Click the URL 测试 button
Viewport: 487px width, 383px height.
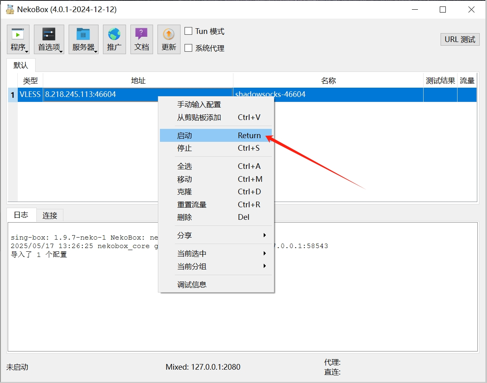[x=460, y=39]
